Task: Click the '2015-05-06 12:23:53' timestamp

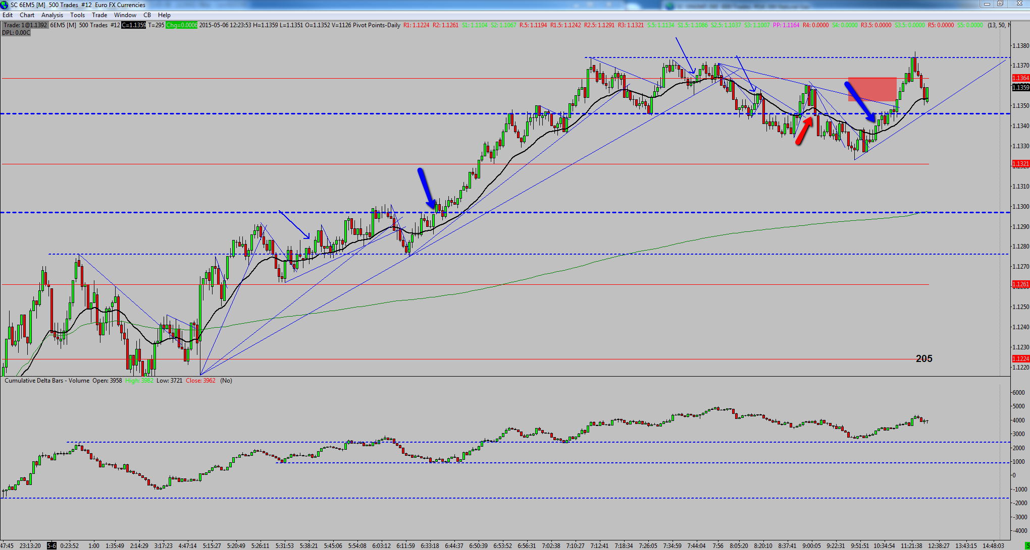Action: tap(225, 25)
